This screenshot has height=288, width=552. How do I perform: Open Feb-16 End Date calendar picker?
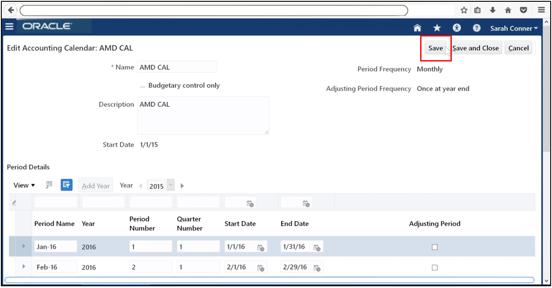[316, 267]
